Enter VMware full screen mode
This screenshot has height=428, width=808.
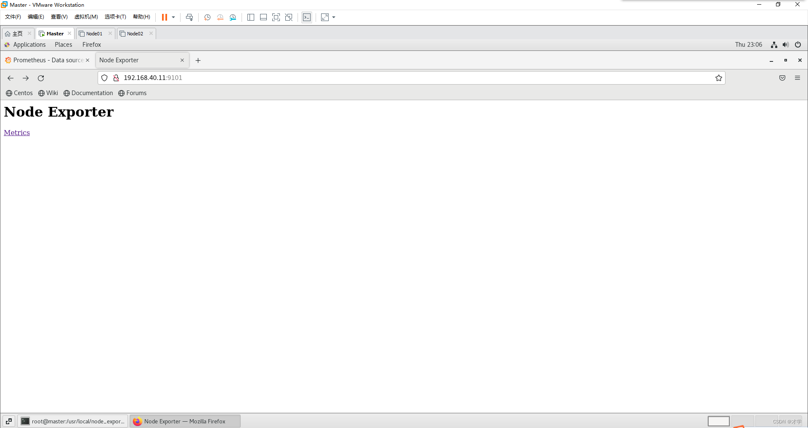(x=276, y=17)
